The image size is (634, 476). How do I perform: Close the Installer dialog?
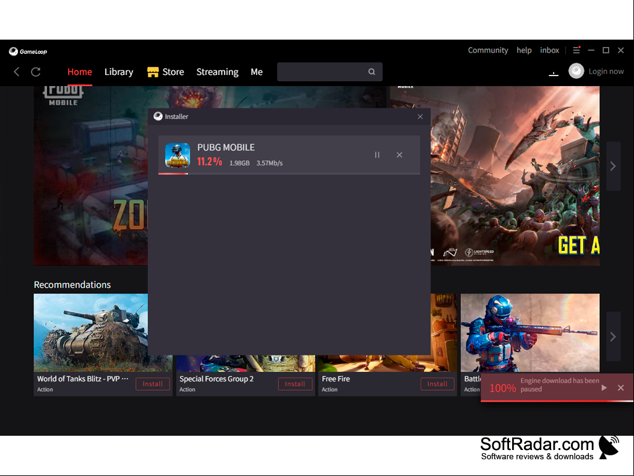(x=420, y=116)
